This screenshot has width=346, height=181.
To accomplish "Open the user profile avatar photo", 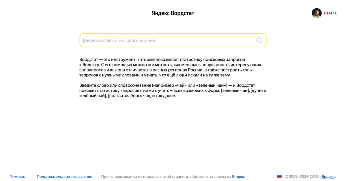I will 317,13.
